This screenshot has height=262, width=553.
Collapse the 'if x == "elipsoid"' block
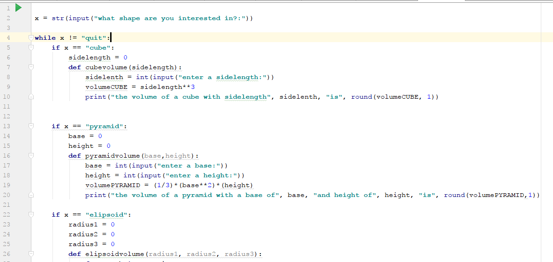(31, 214)
